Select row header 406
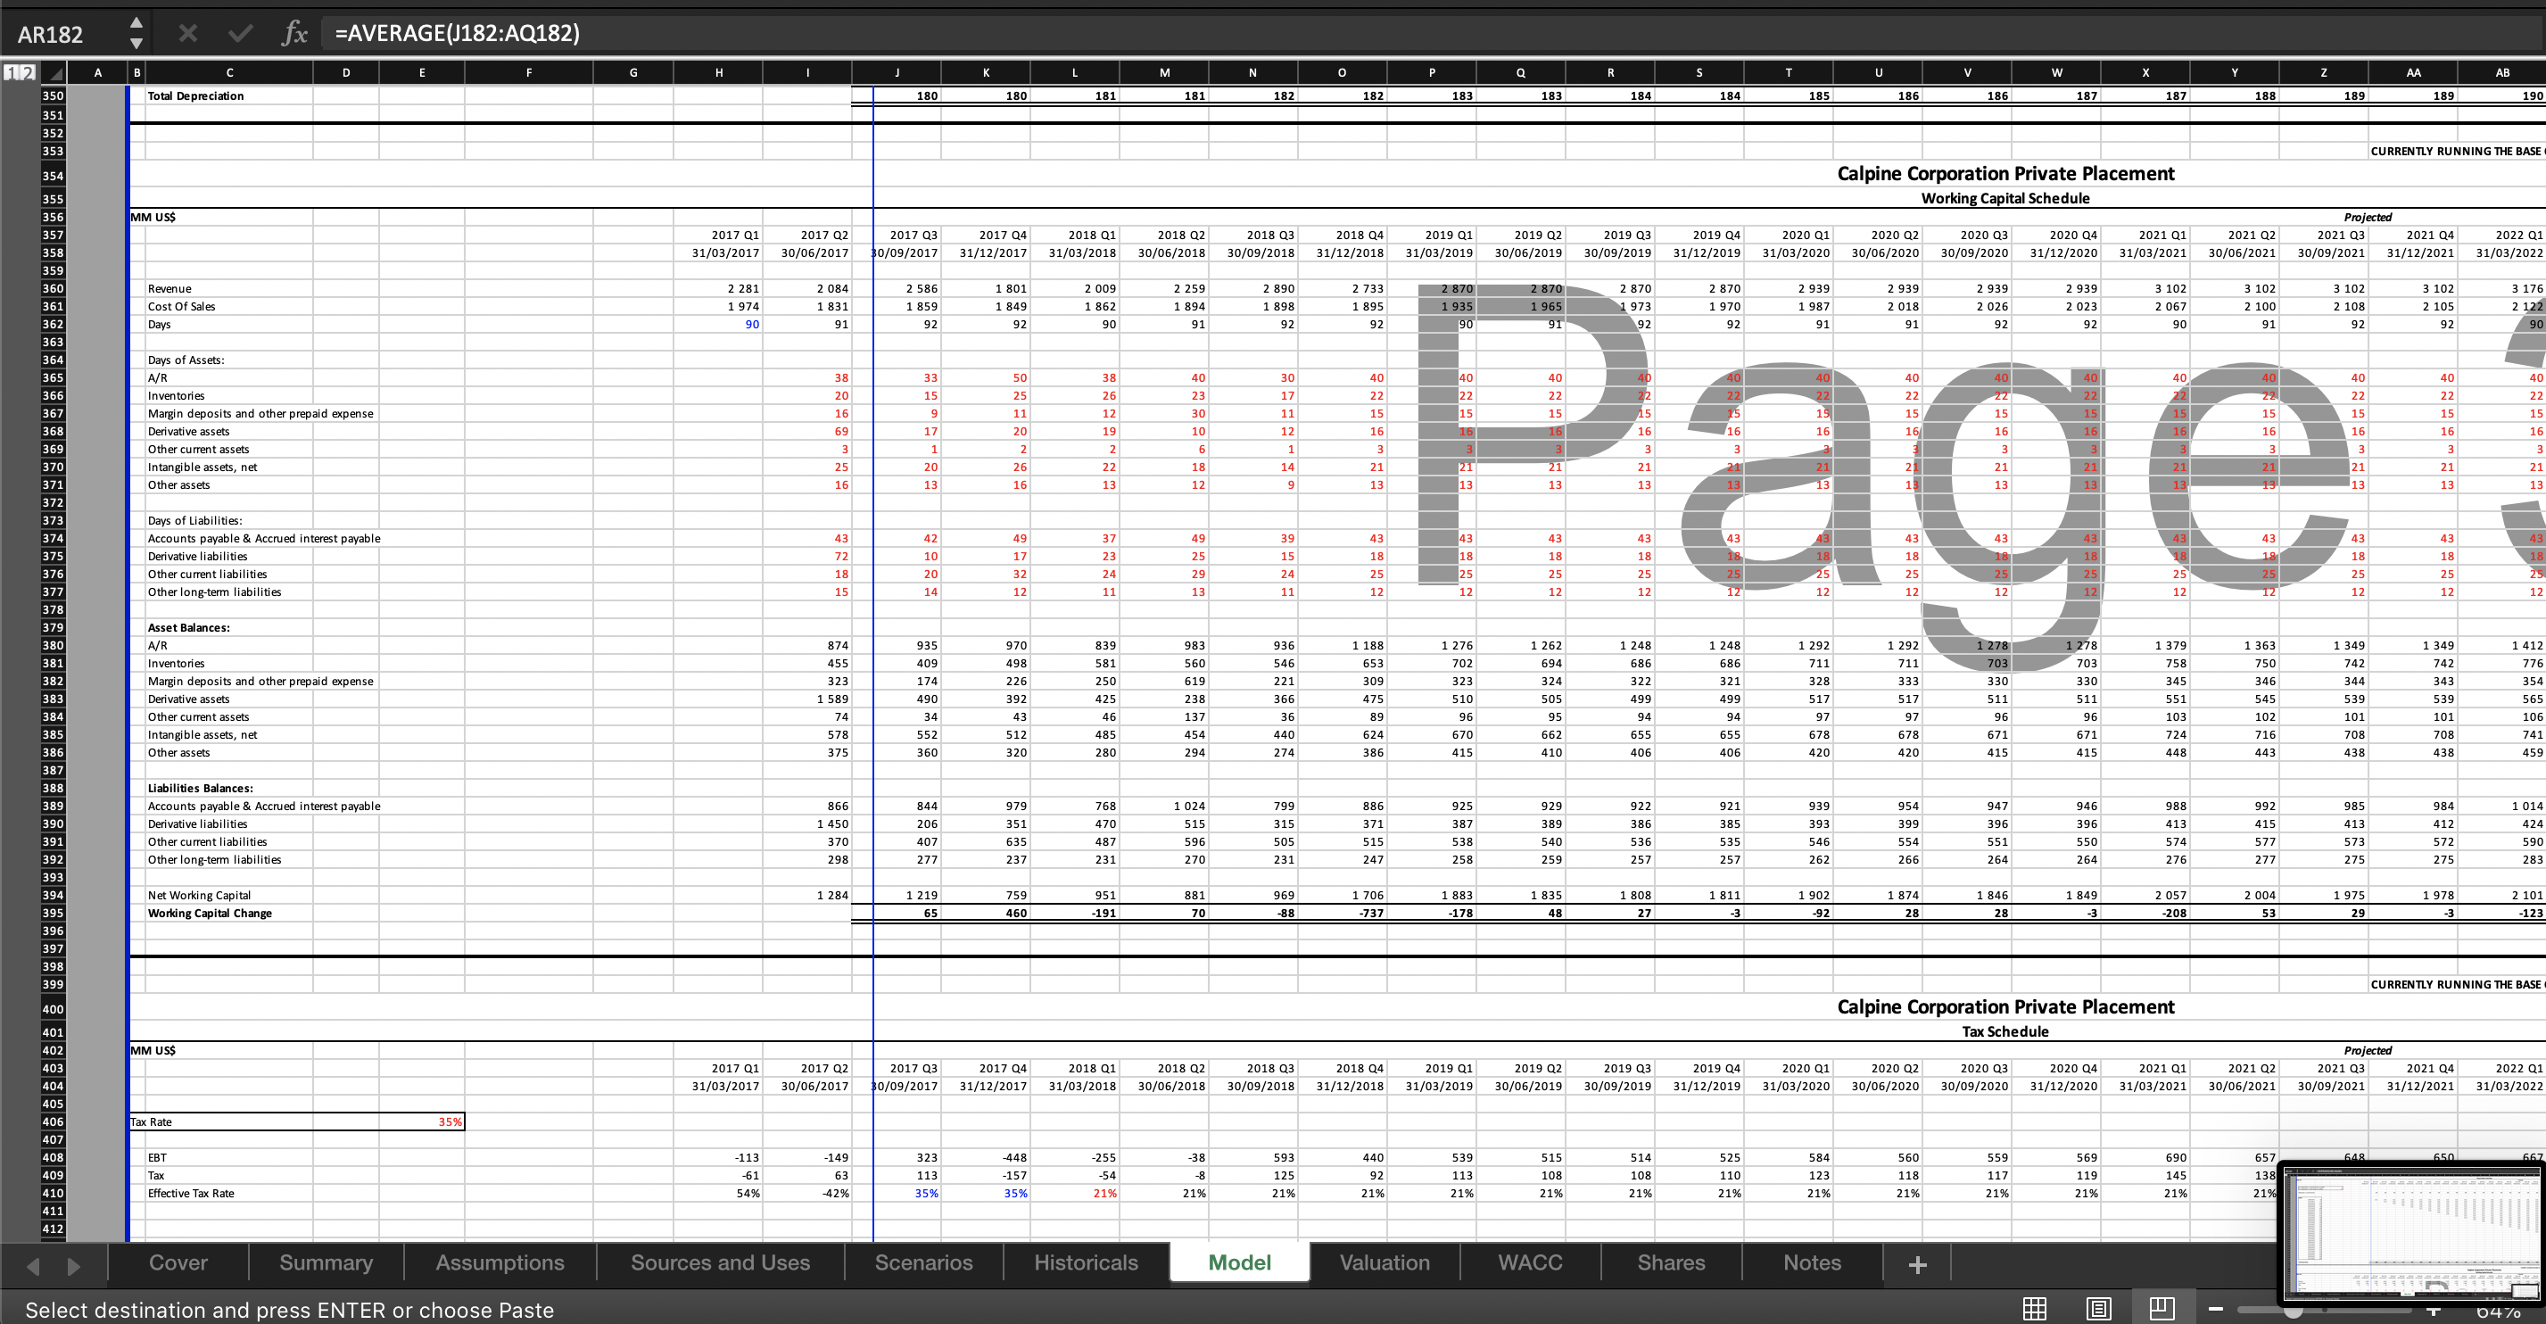This screenshot has height=1324, width=2546. pyautogui.click(x=54, y=1122)
